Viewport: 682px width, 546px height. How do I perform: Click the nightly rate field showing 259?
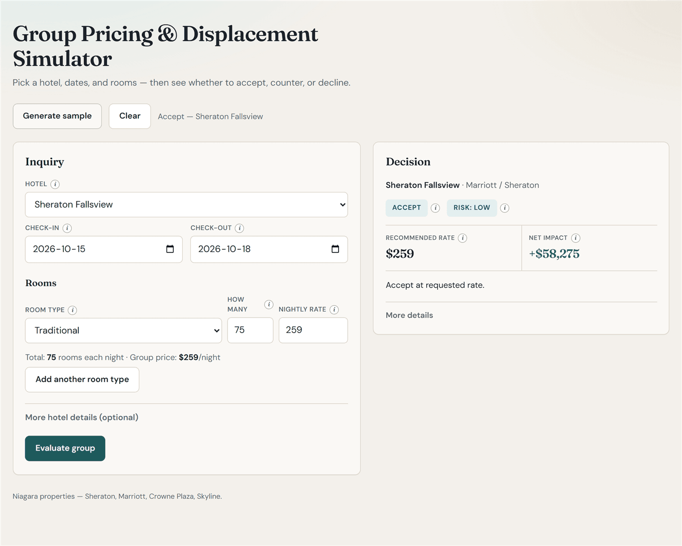tap(313, 330)
